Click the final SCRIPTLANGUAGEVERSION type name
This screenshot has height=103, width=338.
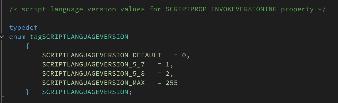point(85,92)
